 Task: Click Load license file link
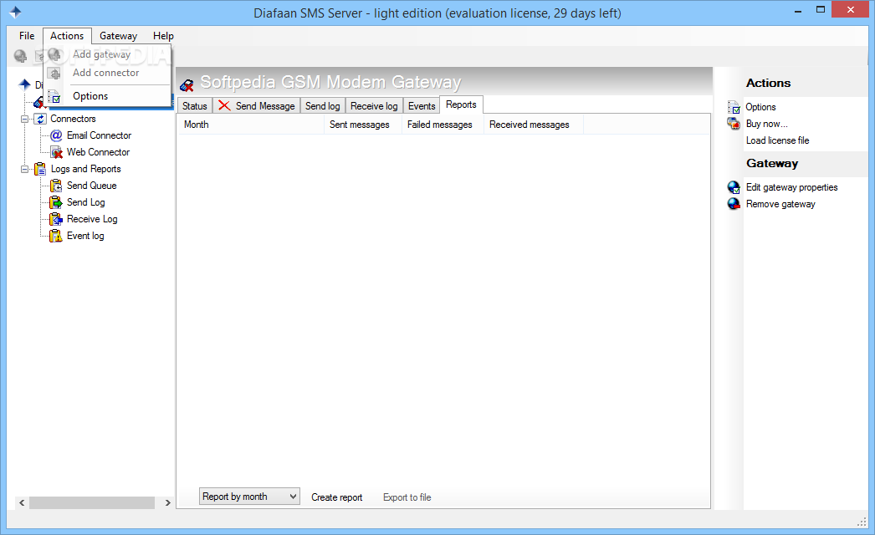point(777,140)
